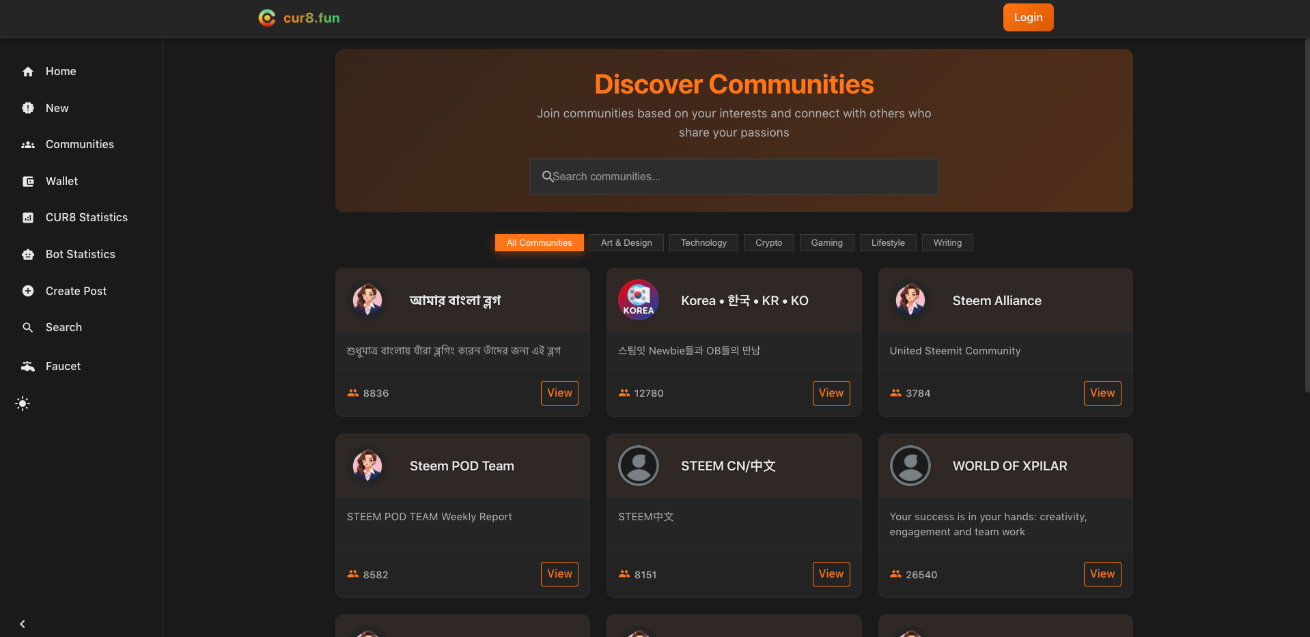Viewport: 1310px width, 637px height.
Task: View the আমার বাংলা ব্লগ community
Action: click(x=559, y=393)
